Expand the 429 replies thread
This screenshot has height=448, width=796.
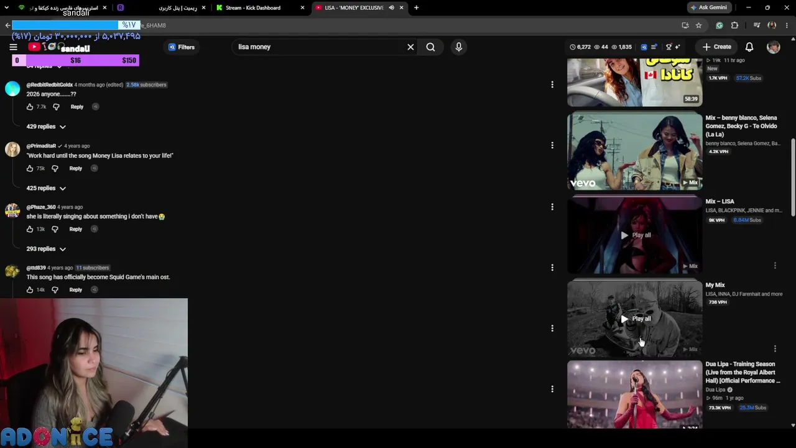coord(46,126)
